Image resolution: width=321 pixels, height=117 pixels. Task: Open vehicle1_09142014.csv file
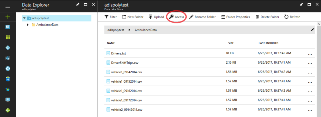126,72
